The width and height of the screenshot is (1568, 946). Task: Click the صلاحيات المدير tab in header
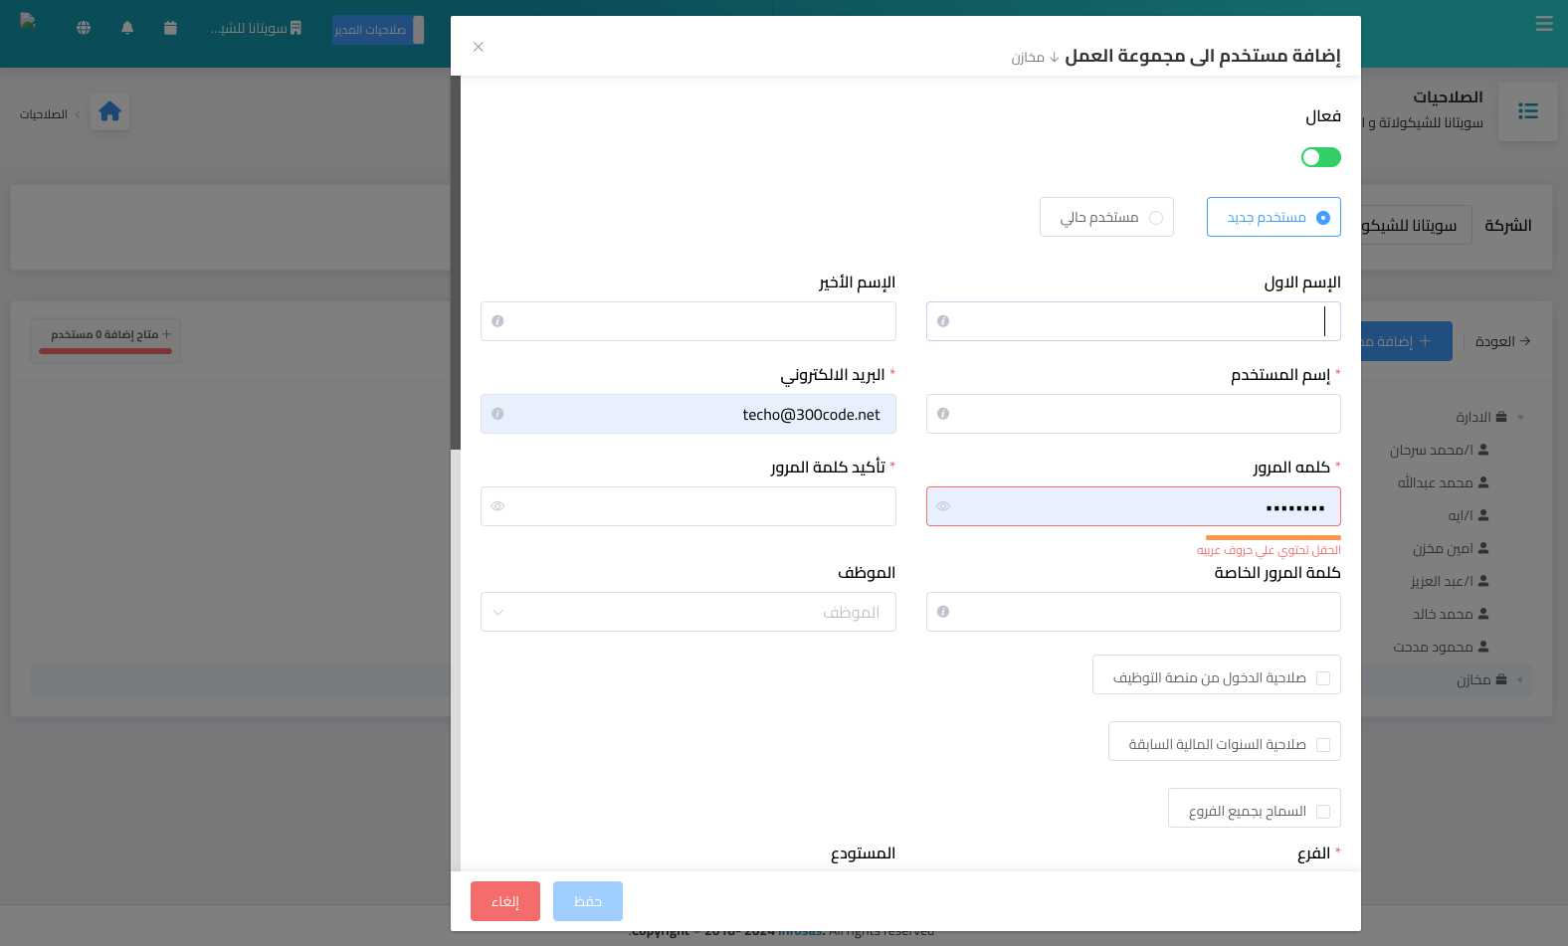[378, 30]
